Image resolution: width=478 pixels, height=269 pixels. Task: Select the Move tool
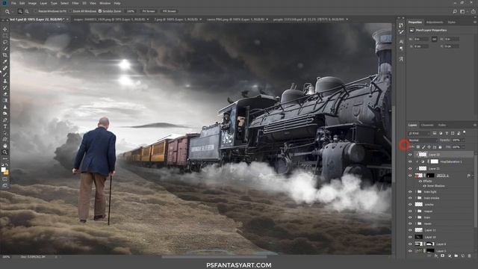coord(5,29)
